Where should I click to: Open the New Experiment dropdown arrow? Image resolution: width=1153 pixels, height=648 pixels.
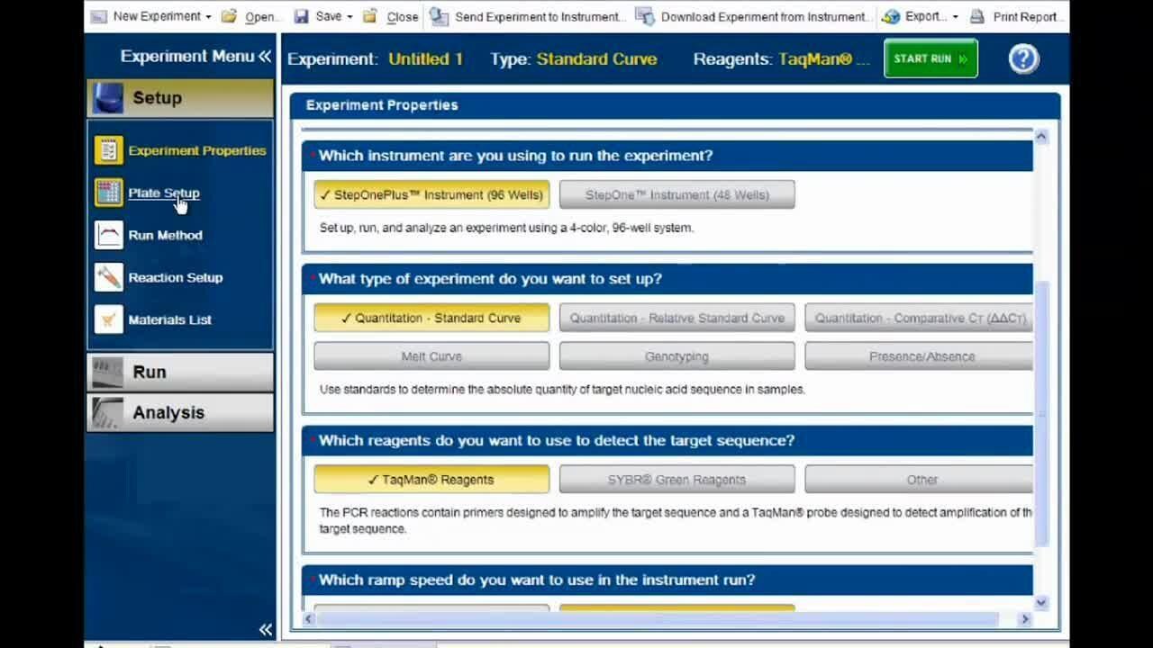click(208, 17)
